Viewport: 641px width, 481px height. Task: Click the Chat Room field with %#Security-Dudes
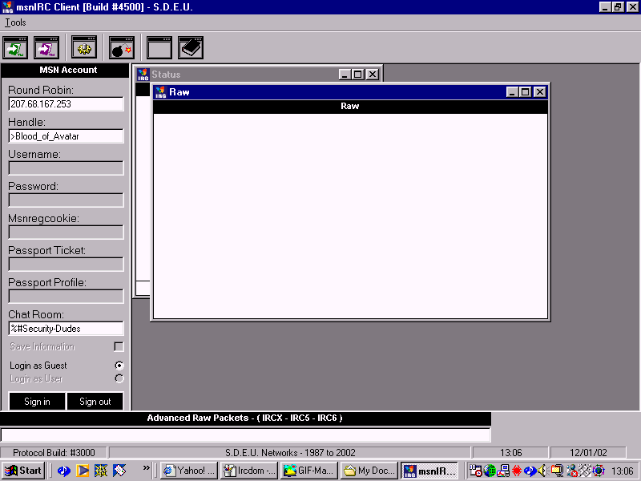click(66, 329)
